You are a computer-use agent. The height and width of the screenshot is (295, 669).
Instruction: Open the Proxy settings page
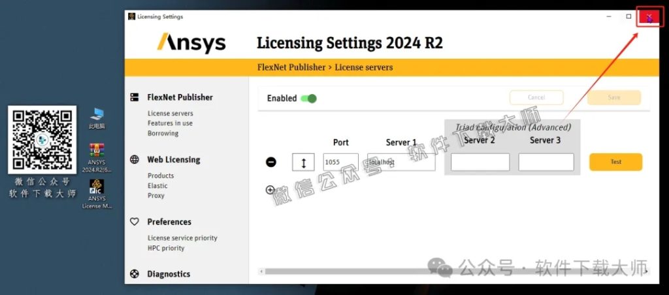155,196
